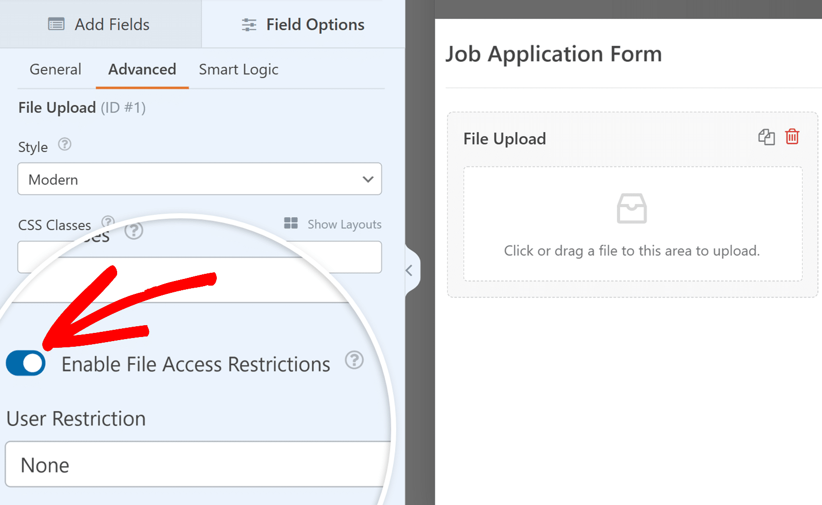Click the CSS Classes help icon
The image size is (822, 505).
[108, 222]
